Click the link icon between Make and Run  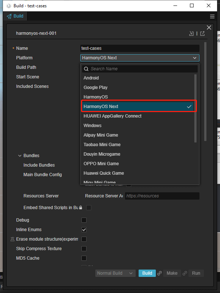[185, 273]
